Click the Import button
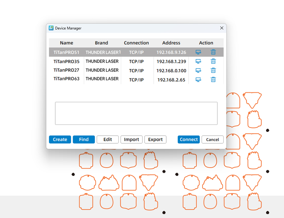The height and width of the screenshot is (218, 284). coord(132,140)
